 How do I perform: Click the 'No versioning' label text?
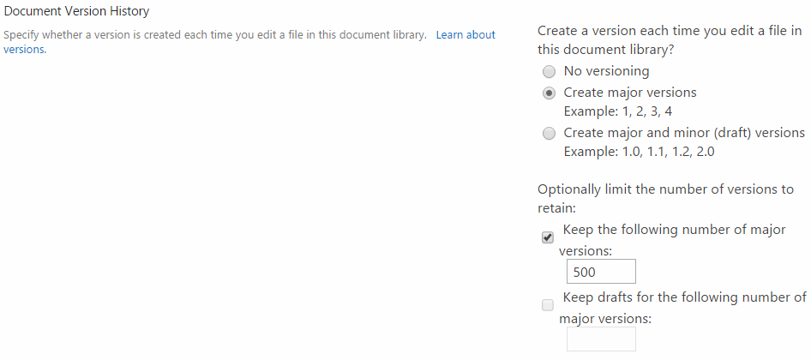(606, 71)
